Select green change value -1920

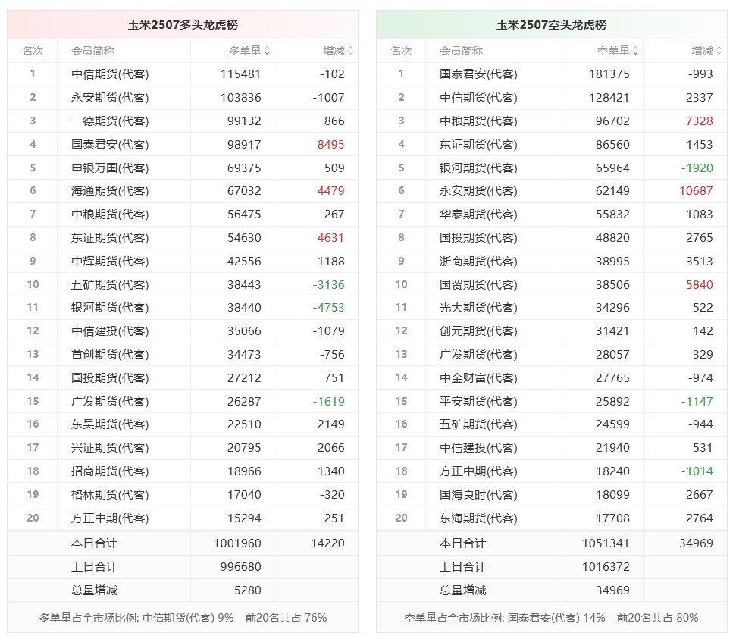coord(697,168)
